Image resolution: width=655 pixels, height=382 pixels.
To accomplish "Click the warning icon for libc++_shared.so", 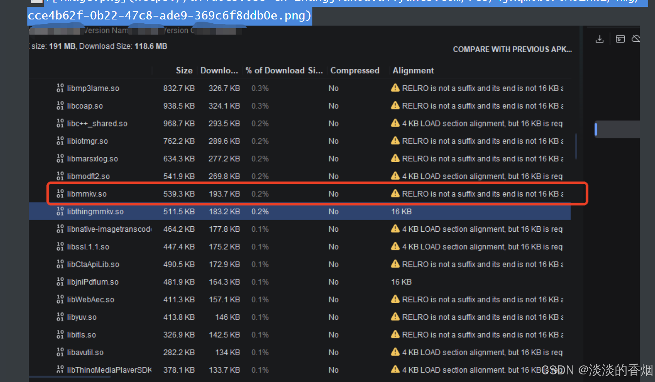I will pos(395,123).
